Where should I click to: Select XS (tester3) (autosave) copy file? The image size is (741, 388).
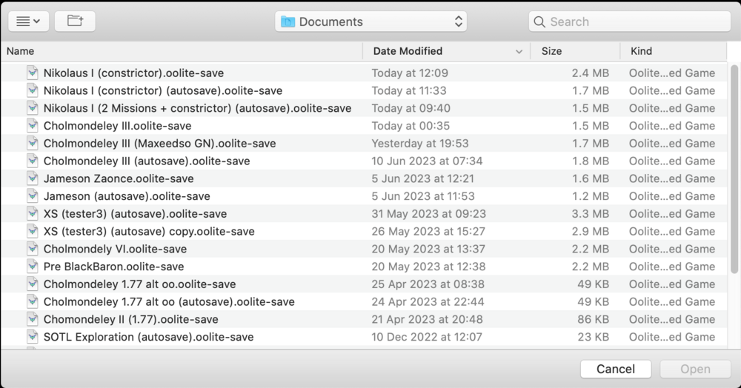coord(148,231)
